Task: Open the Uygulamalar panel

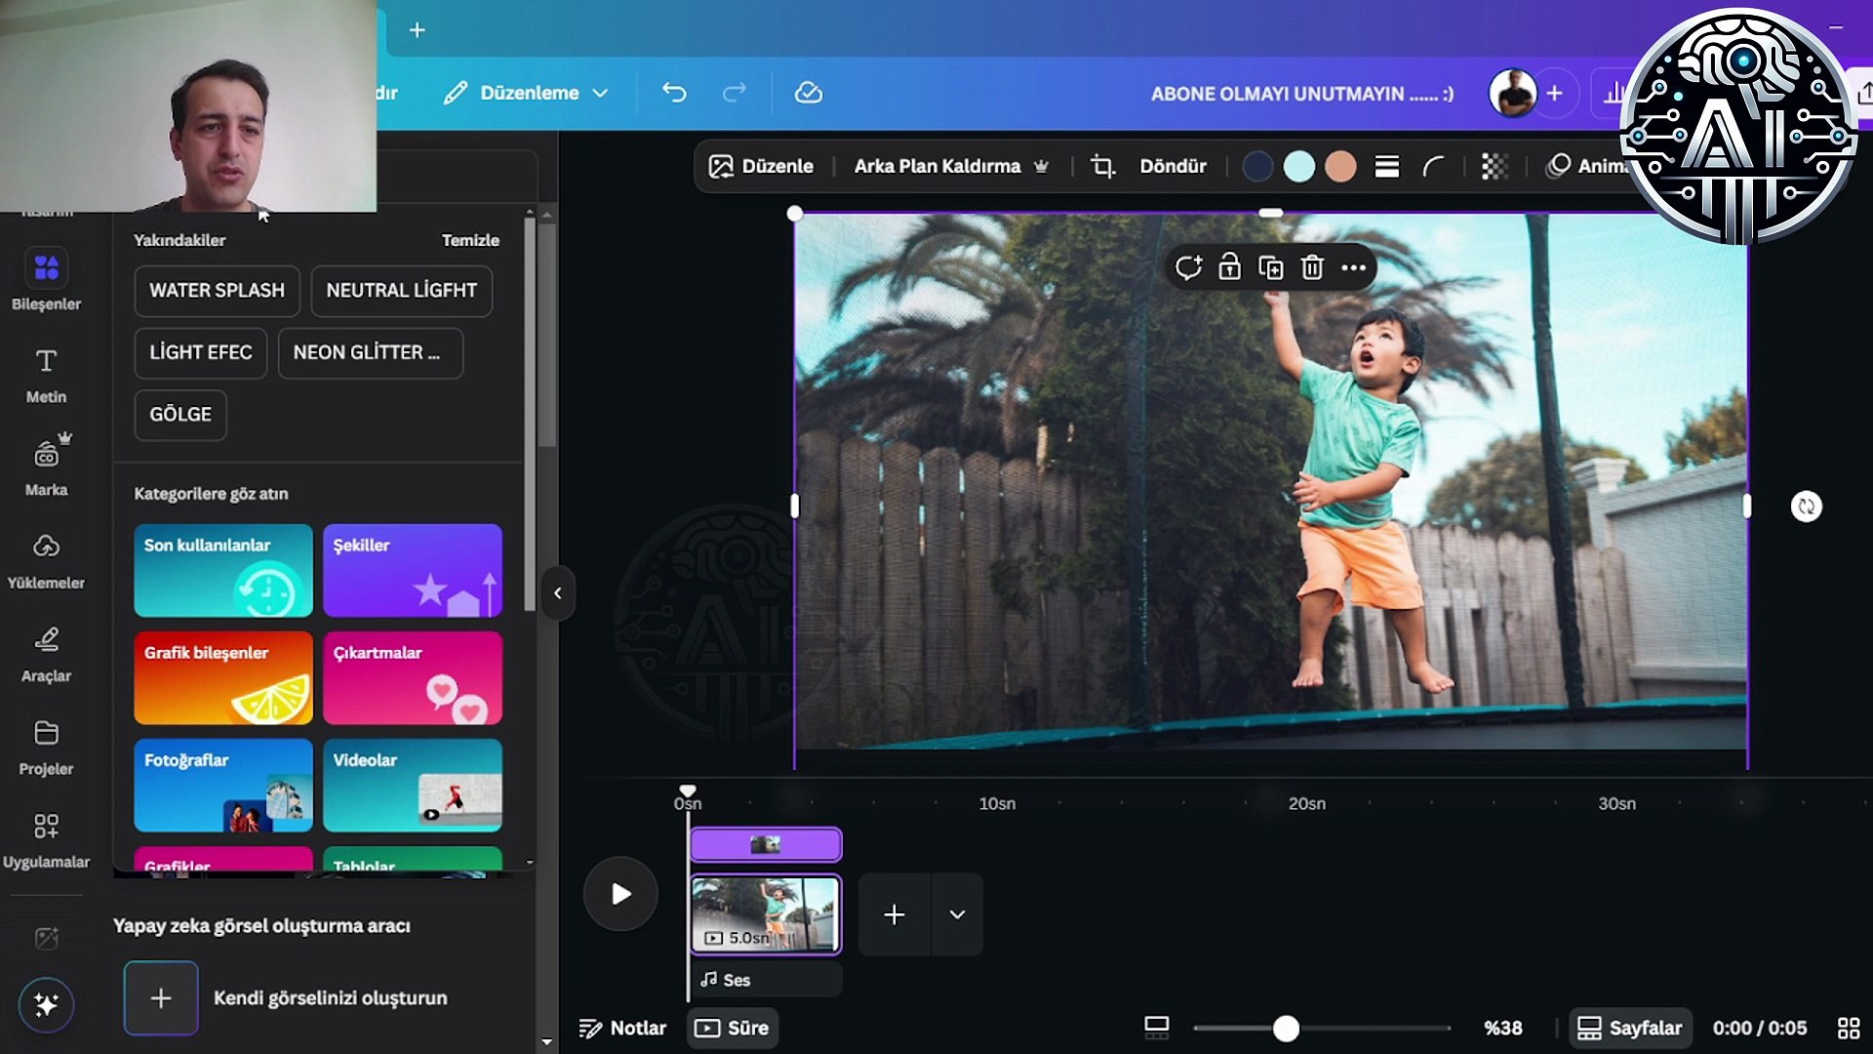Action: [x=46, y=834]
